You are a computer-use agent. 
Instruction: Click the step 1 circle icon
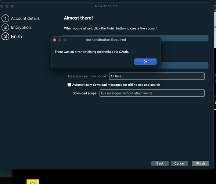tap(6, 18)
